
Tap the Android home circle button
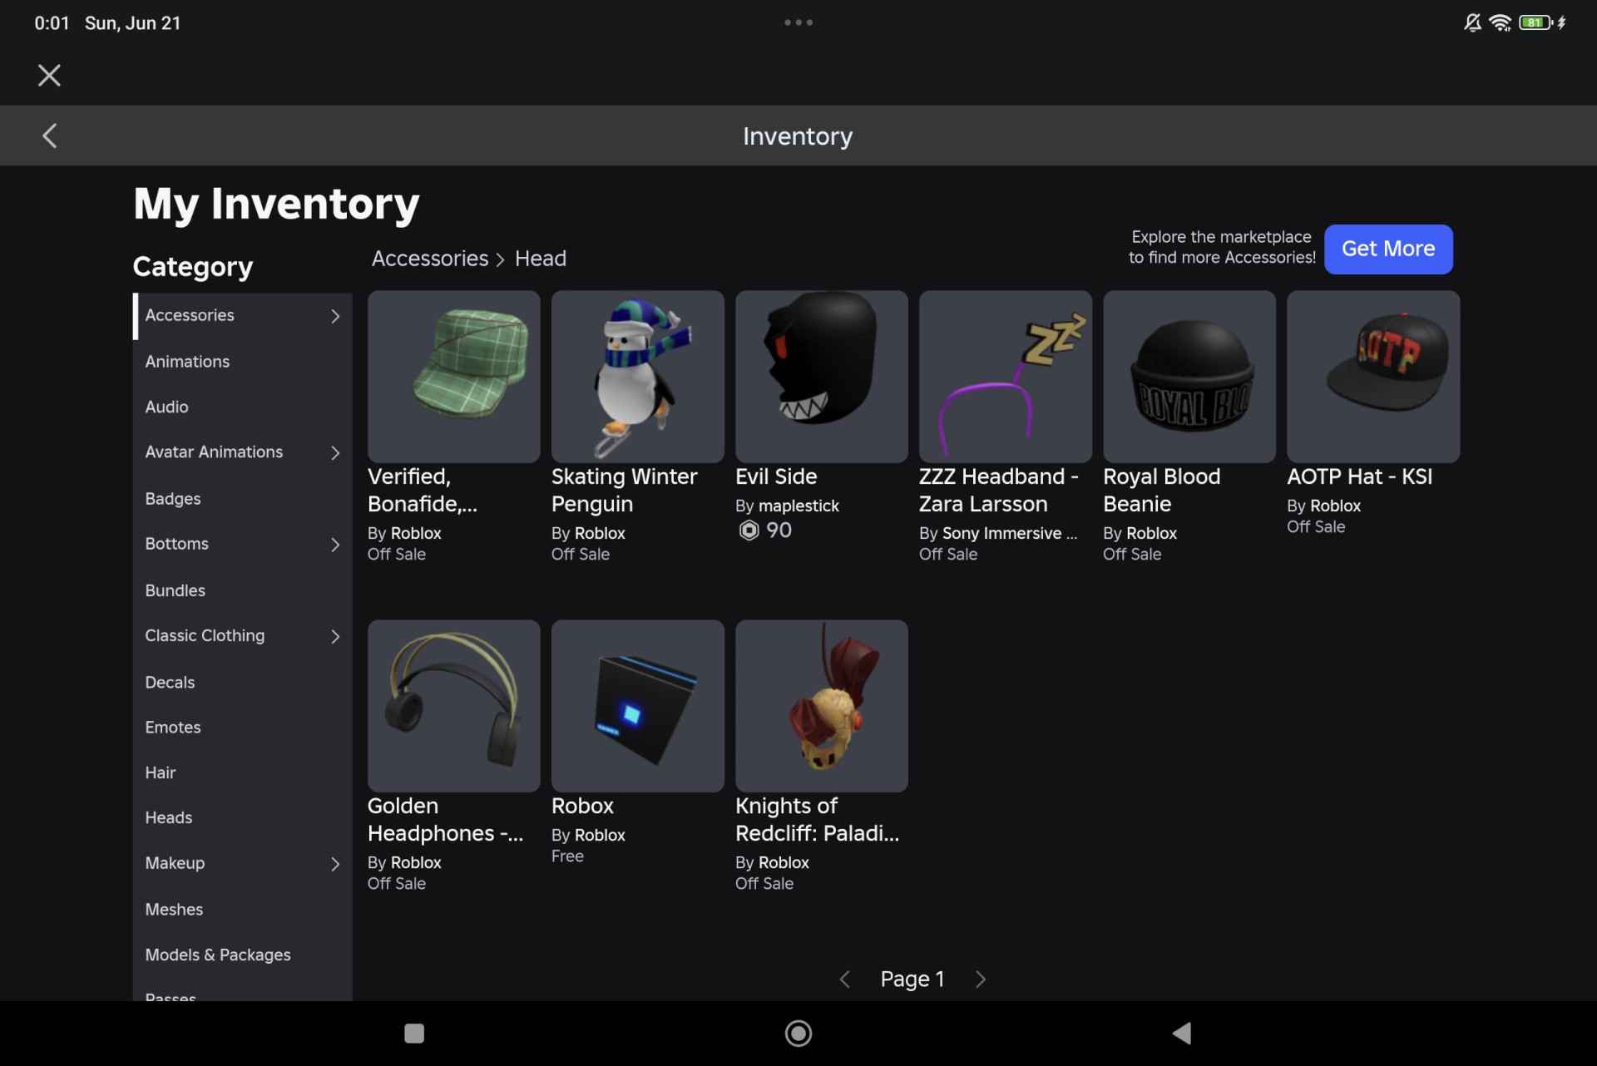798,1034
